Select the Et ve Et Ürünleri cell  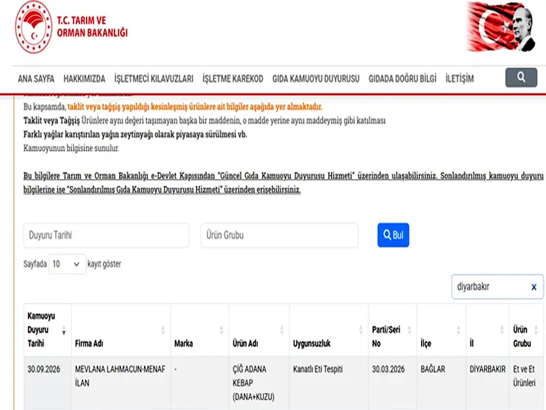coord(526,383)
